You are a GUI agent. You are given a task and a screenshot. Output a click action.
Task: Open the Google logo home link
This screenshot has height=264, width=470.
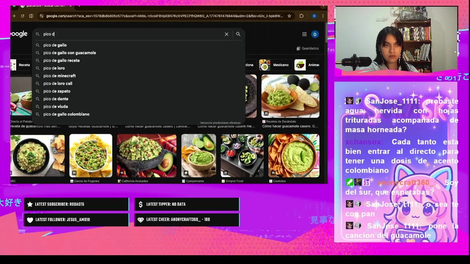(x=19, y=34)
